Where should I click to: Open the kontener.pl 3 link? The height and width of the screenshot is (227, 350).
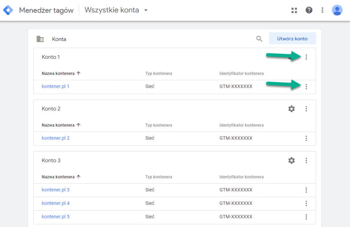pyautogui.click(x=56, y=190)
